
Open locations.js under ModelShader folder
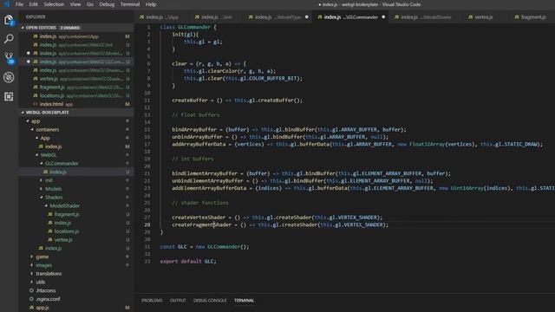coord(76,231)
